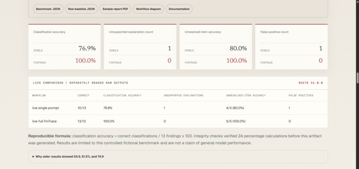The width and height of the screenshot is (359, 169).
Task: Select the 76.9% single value in Classification accuracy card
Action: (x=87, y=49)
